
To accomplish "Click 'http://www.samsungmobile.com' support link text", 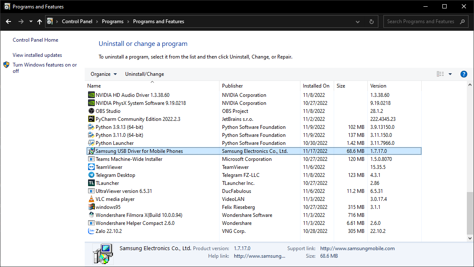I will pos(357,248).
